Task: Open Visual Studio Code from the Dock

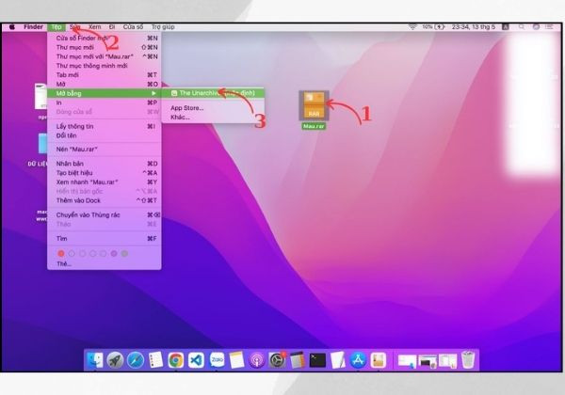Action: point(196,360)
